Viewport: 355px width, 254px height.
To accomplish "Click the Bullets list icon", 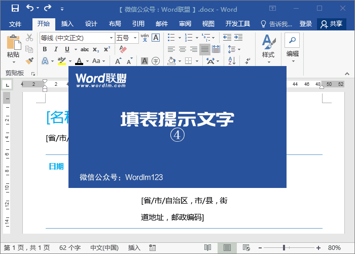I will [x=171, y=38].
